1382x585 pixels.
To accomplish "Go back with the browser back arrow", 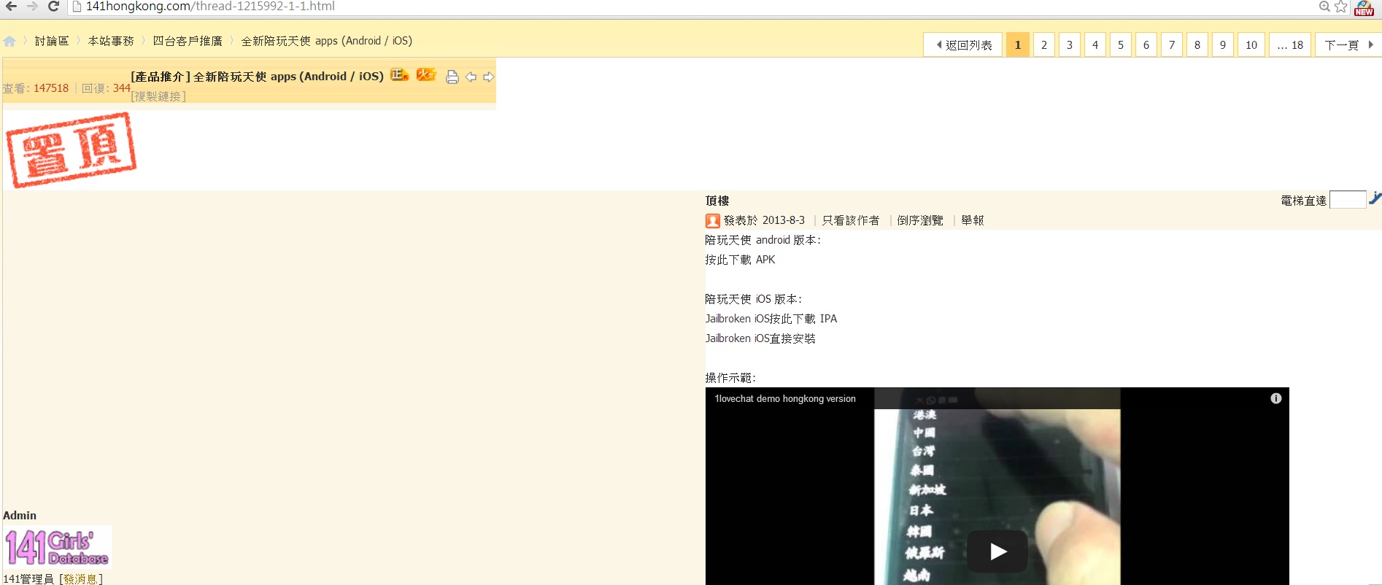I will point(11,7).
